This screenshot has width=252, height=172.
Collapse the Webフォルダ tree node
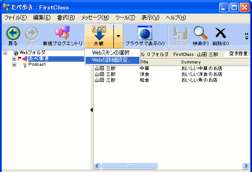pos(5,53)
